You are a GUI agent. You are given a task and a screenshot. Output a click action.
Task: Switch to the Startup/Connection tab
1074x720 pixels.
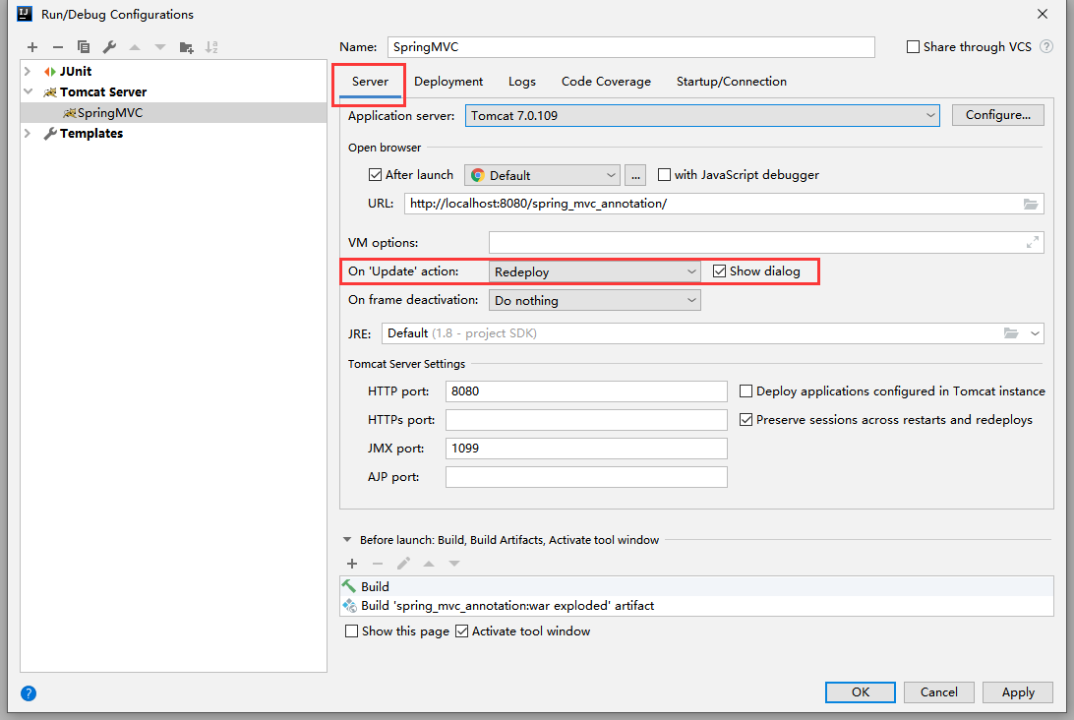click(732, 82)
